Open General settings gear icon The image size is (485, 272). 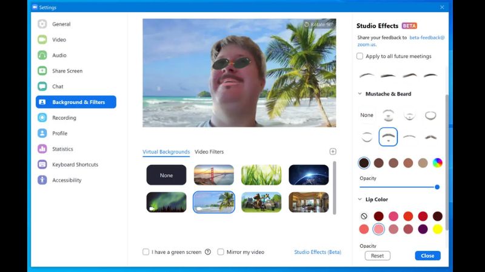coord(42,24)
